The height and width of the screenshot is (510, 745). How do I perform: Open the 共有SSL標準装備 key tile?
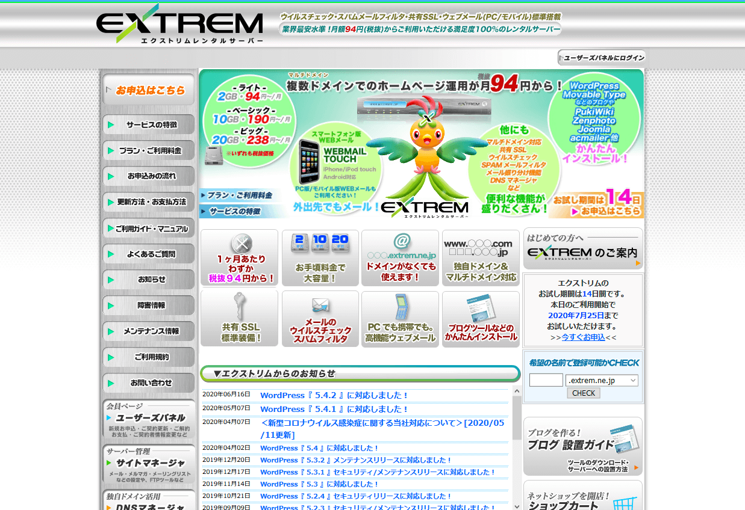click(x=239, y=319)
